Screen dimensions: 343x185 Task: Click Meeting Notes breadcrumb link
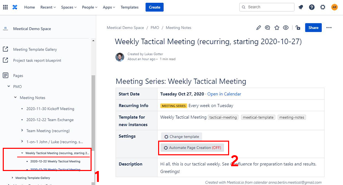point(178,28)
